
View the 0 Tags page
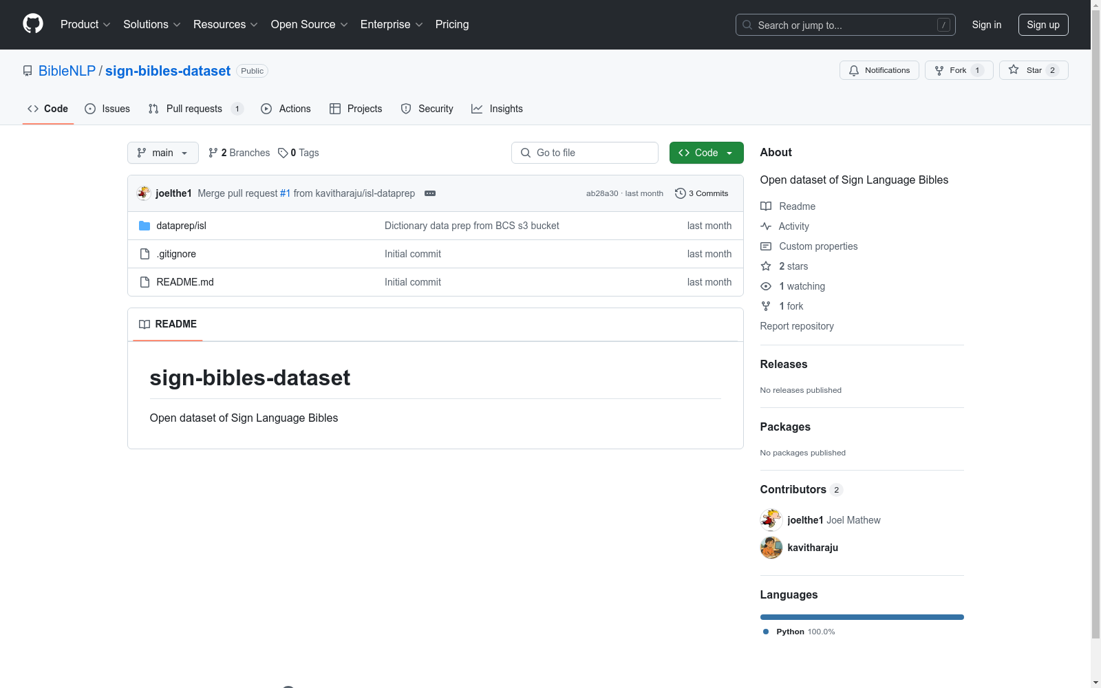[299, 153]
